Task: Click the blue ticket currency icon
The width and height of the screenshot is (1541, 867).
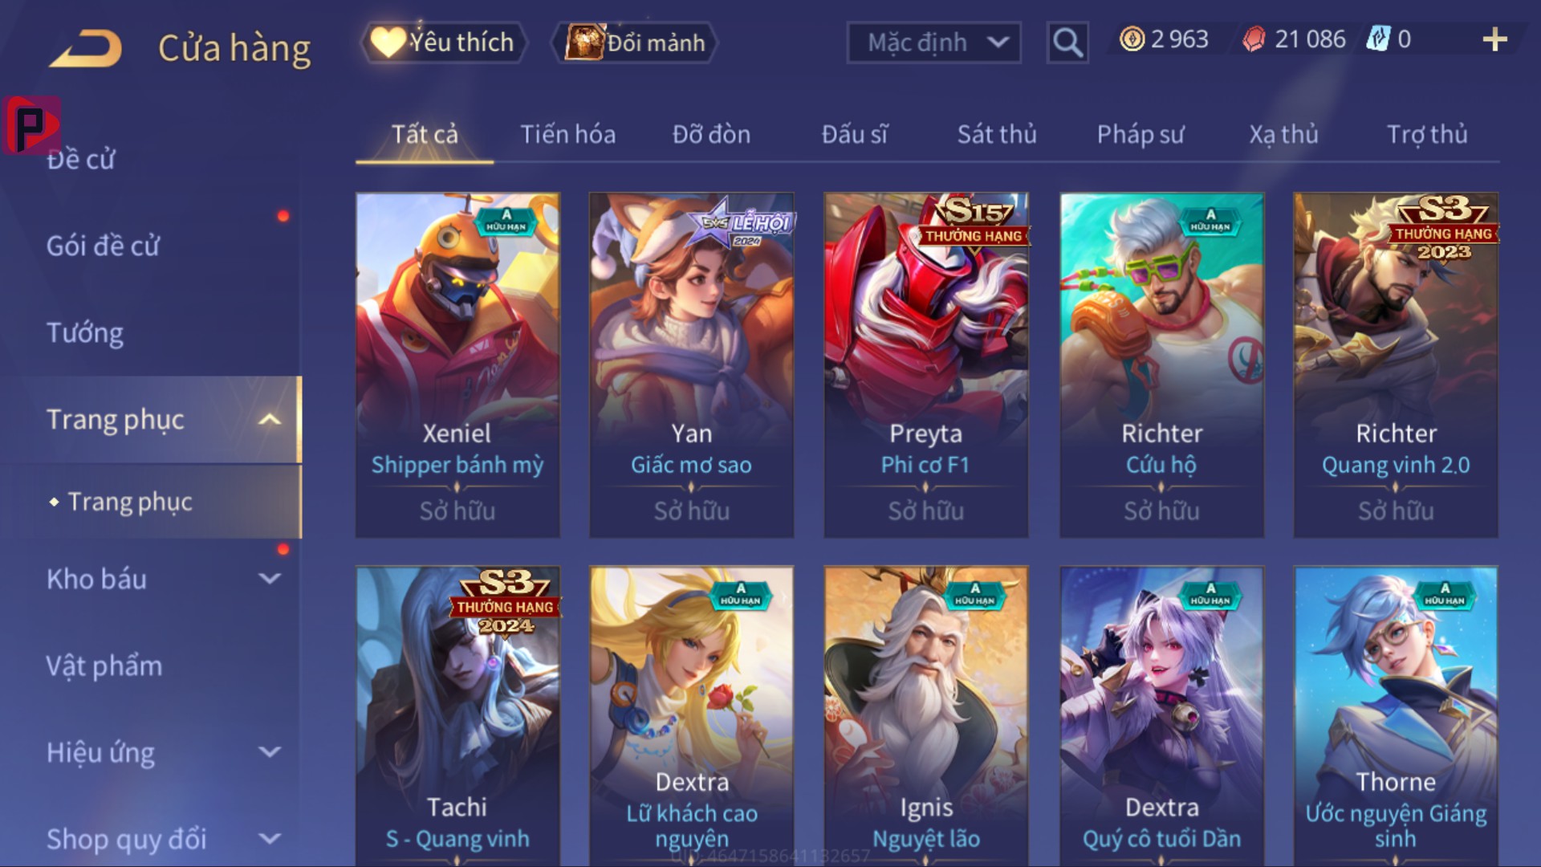Action: (x=1378, y=39)
